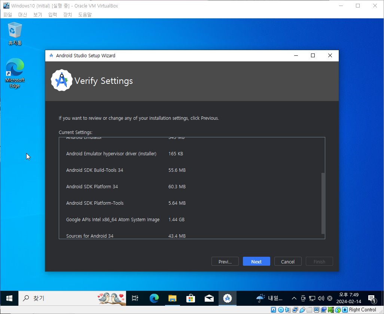Open the 파일 menu in VirtualBox

tap(7, 15)
